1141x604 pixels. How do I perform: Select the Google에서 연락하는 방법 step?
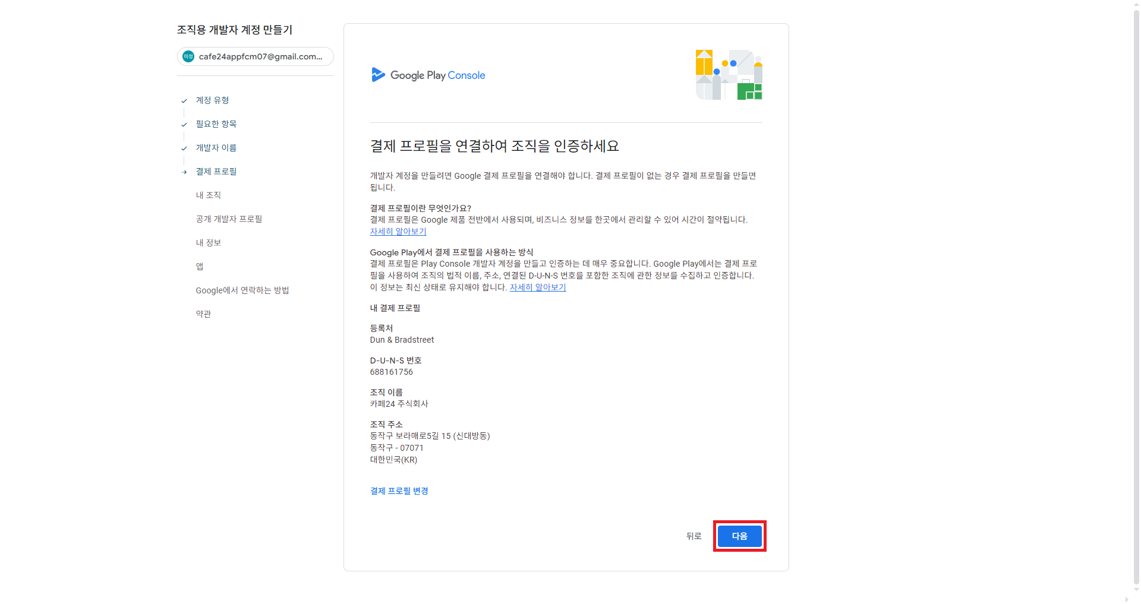[242, 290]
